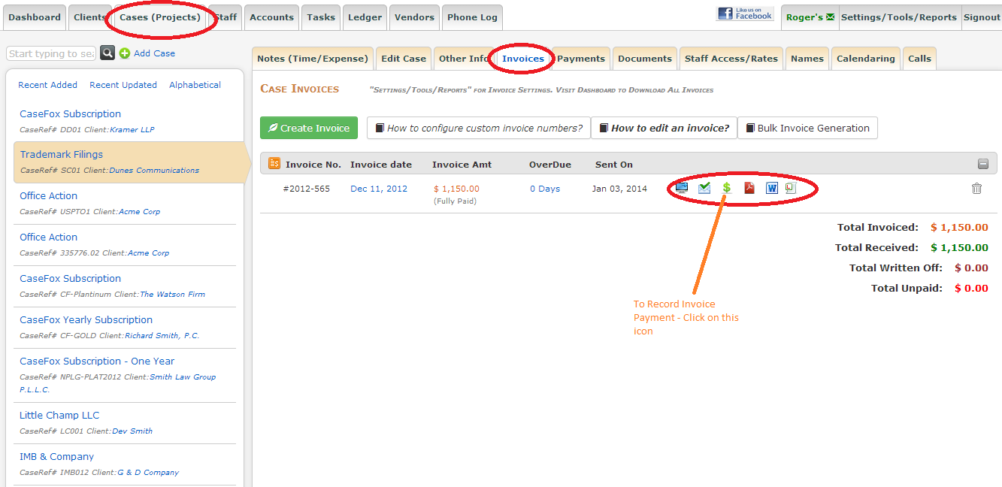Click the LEDES invoice export icon
The height and width of the screenshot is (487, 1002).
click(790, 188)
